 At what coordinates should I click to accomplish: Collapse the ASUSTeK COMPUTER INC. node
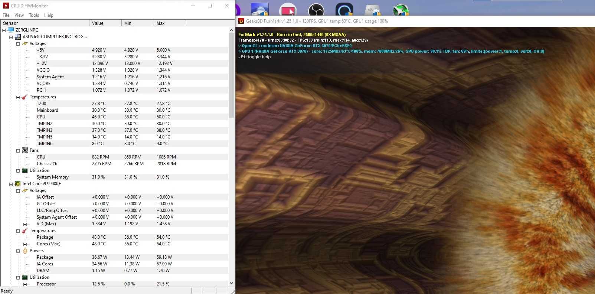pos(11,37)
